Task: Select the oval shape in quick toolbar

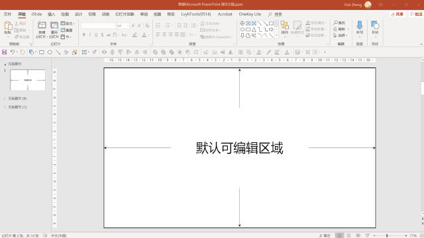Action: coord(50,52)
